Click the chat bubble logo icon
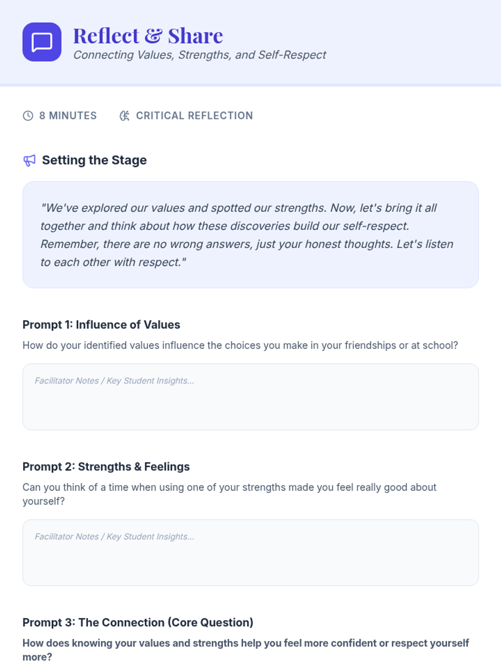This screenshot has height=668, width=501. tap(42, 42)
